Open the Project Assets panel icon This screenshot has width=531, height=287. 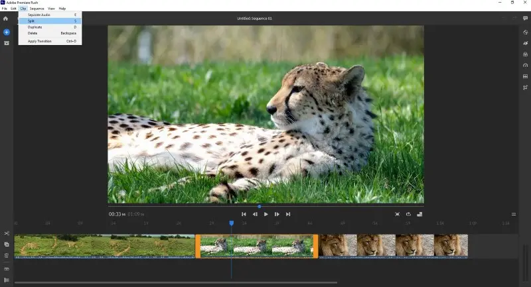click(7, 43)
